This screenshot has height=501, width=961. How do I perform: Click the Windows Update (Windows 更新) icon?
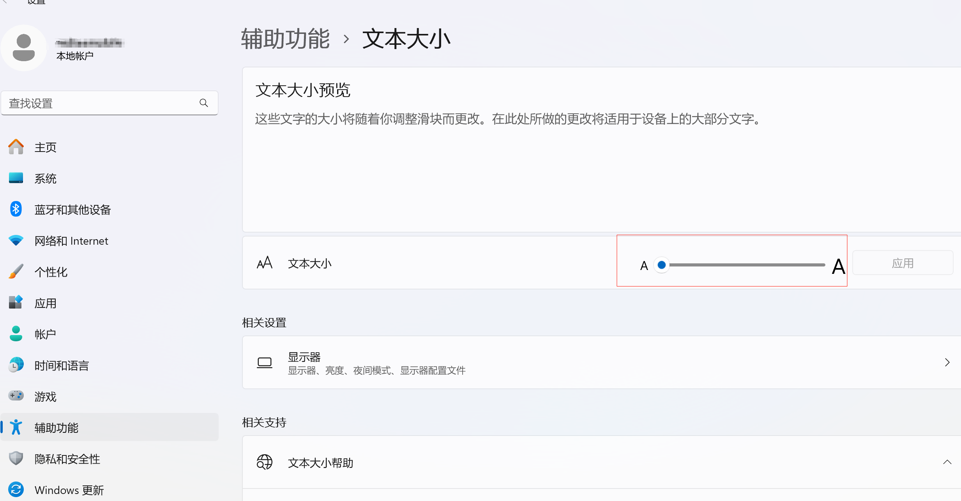(16, 490)
